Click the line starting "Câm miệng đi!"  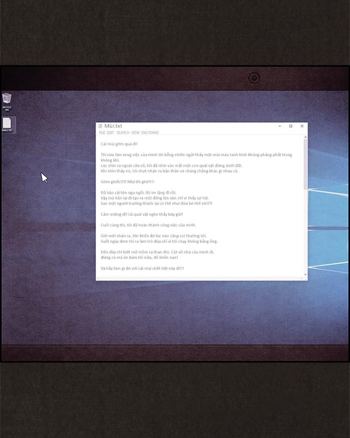pos(142,214)
